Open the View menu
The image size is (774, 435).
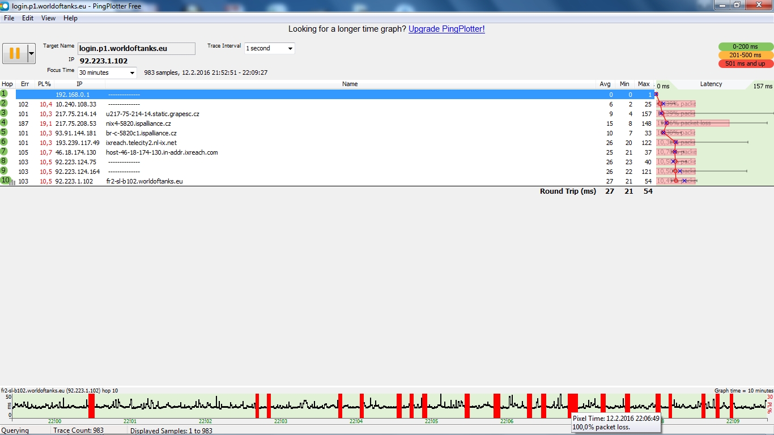click(48, 18)
